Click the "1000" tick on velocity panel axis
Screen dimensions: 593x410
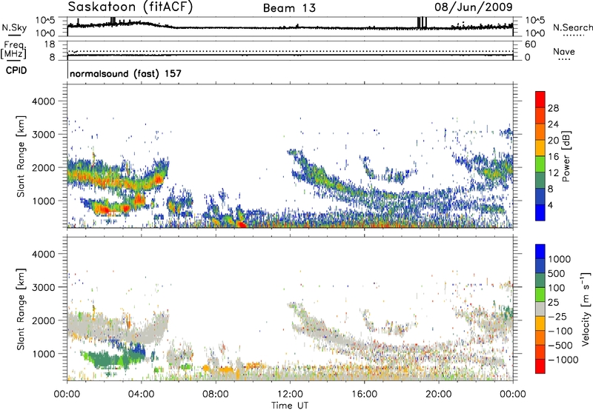pos(43,354)
